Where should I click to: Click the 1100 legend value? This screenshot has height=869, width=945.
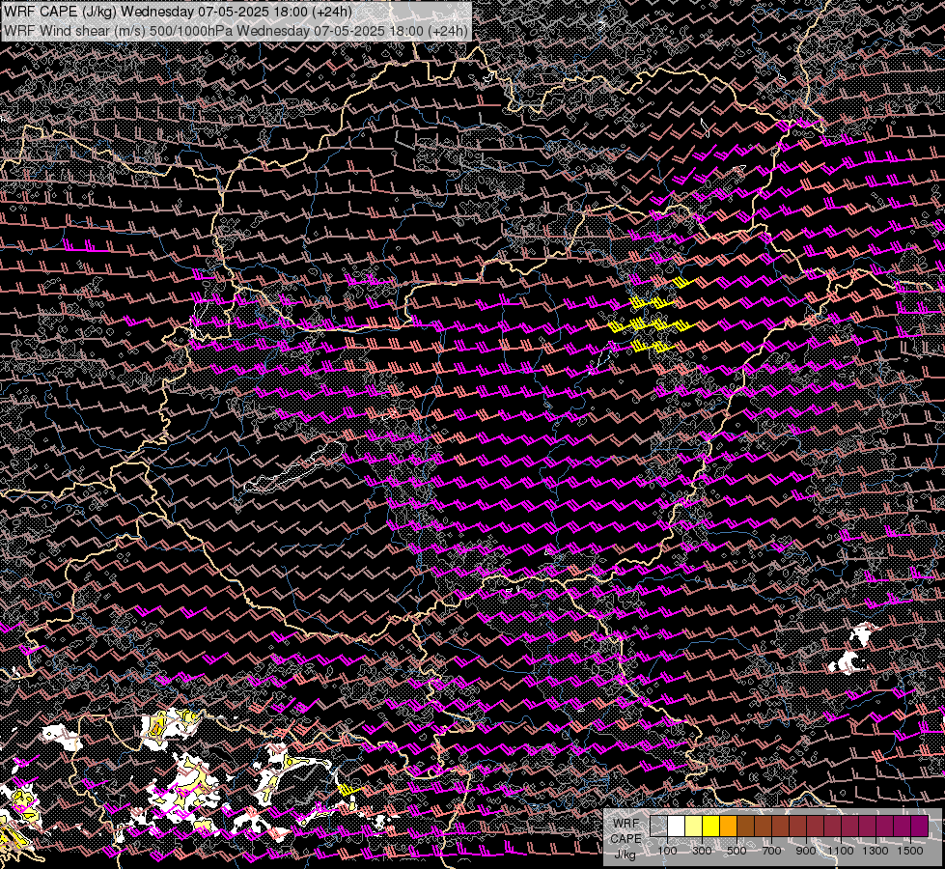(840, 851)
